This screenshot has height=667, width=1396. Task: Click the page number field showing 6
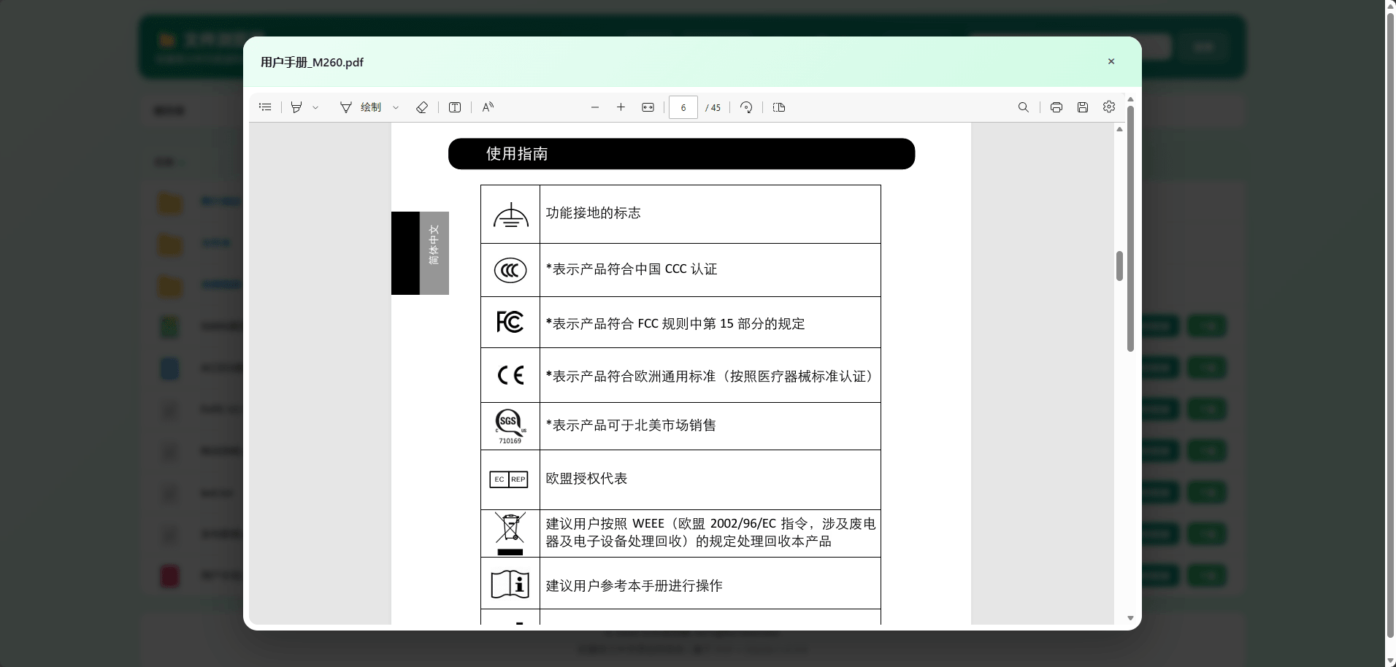click(x=683, y=107)
